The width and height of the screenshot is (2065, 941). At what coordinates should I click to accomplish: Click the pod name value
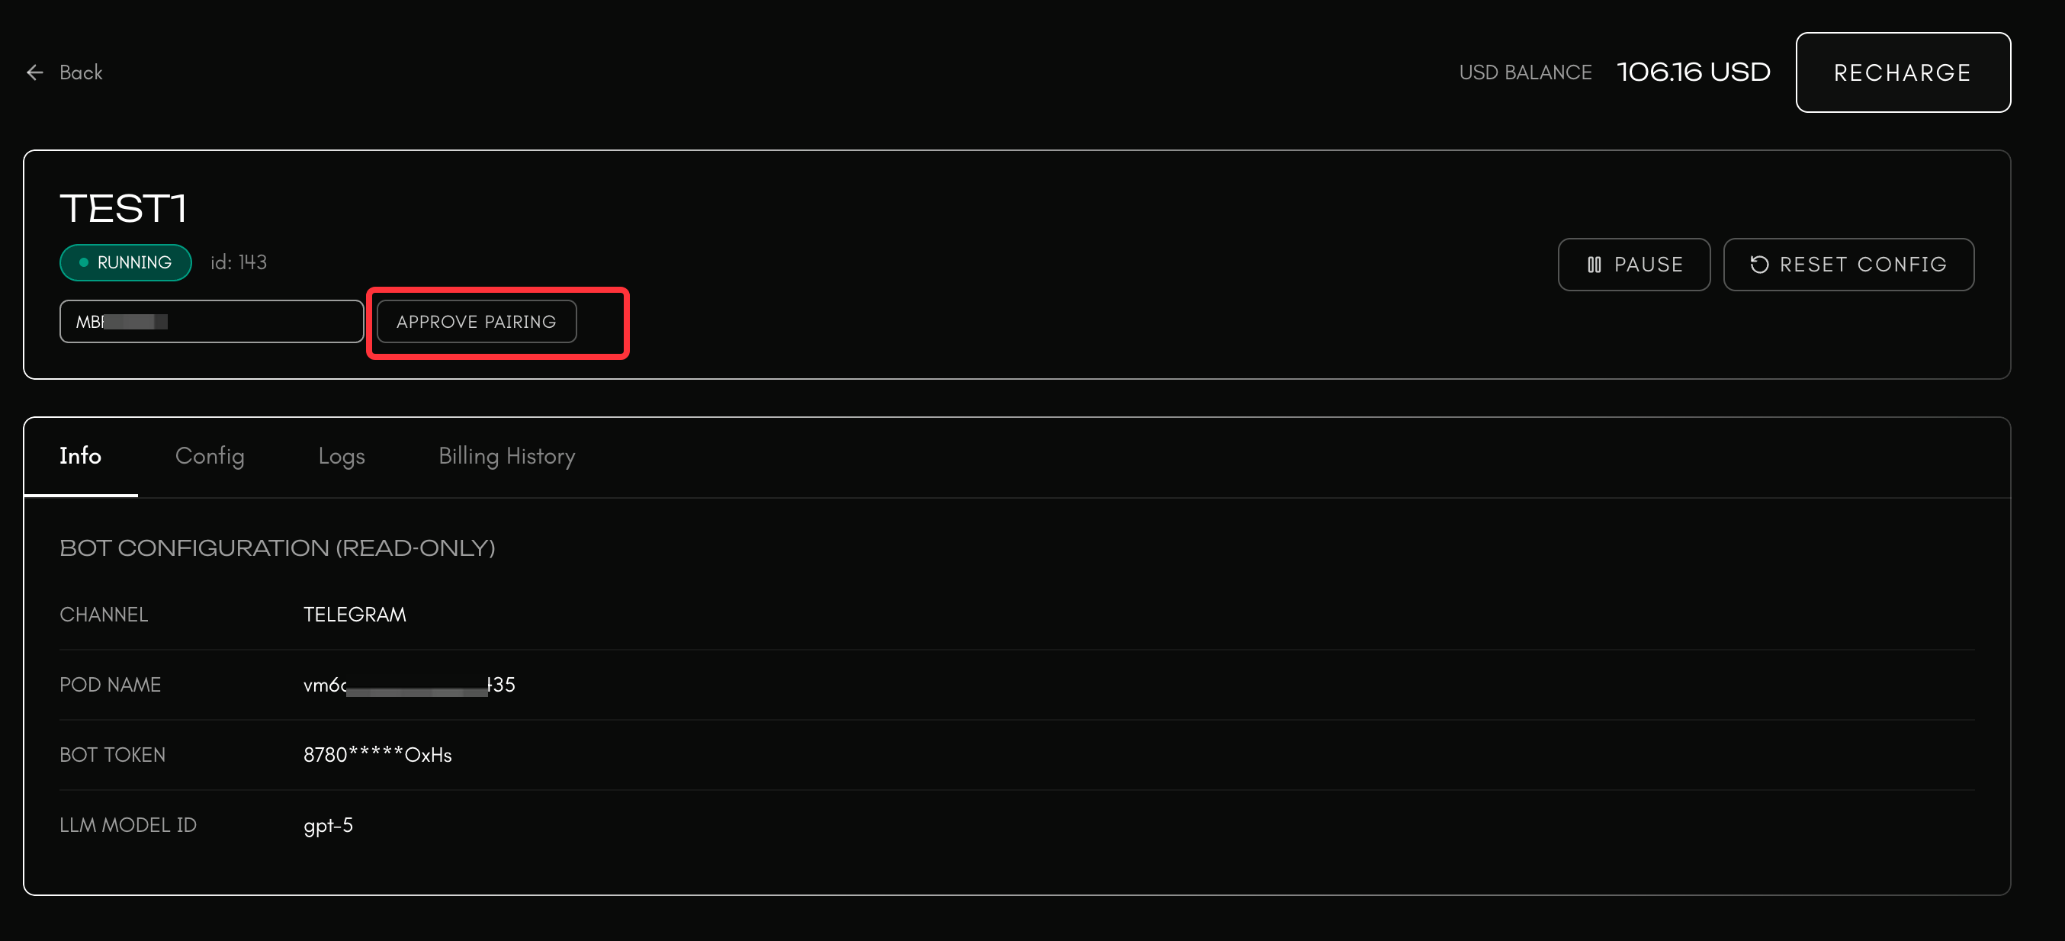pos(409,686)
